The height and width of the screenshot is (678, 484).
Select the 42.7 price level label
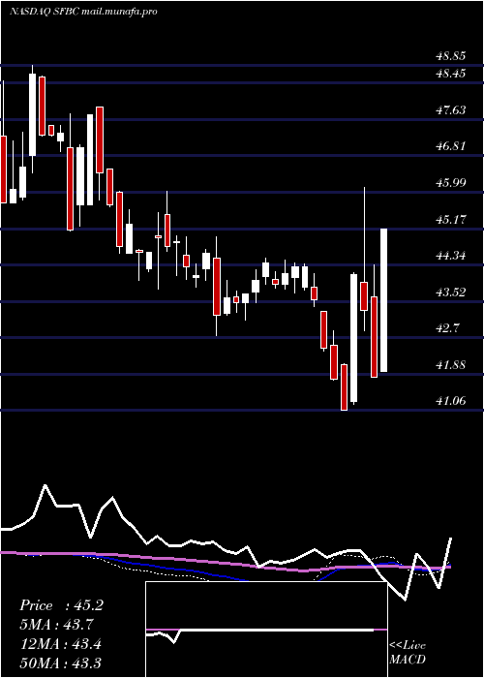point(448,327)
